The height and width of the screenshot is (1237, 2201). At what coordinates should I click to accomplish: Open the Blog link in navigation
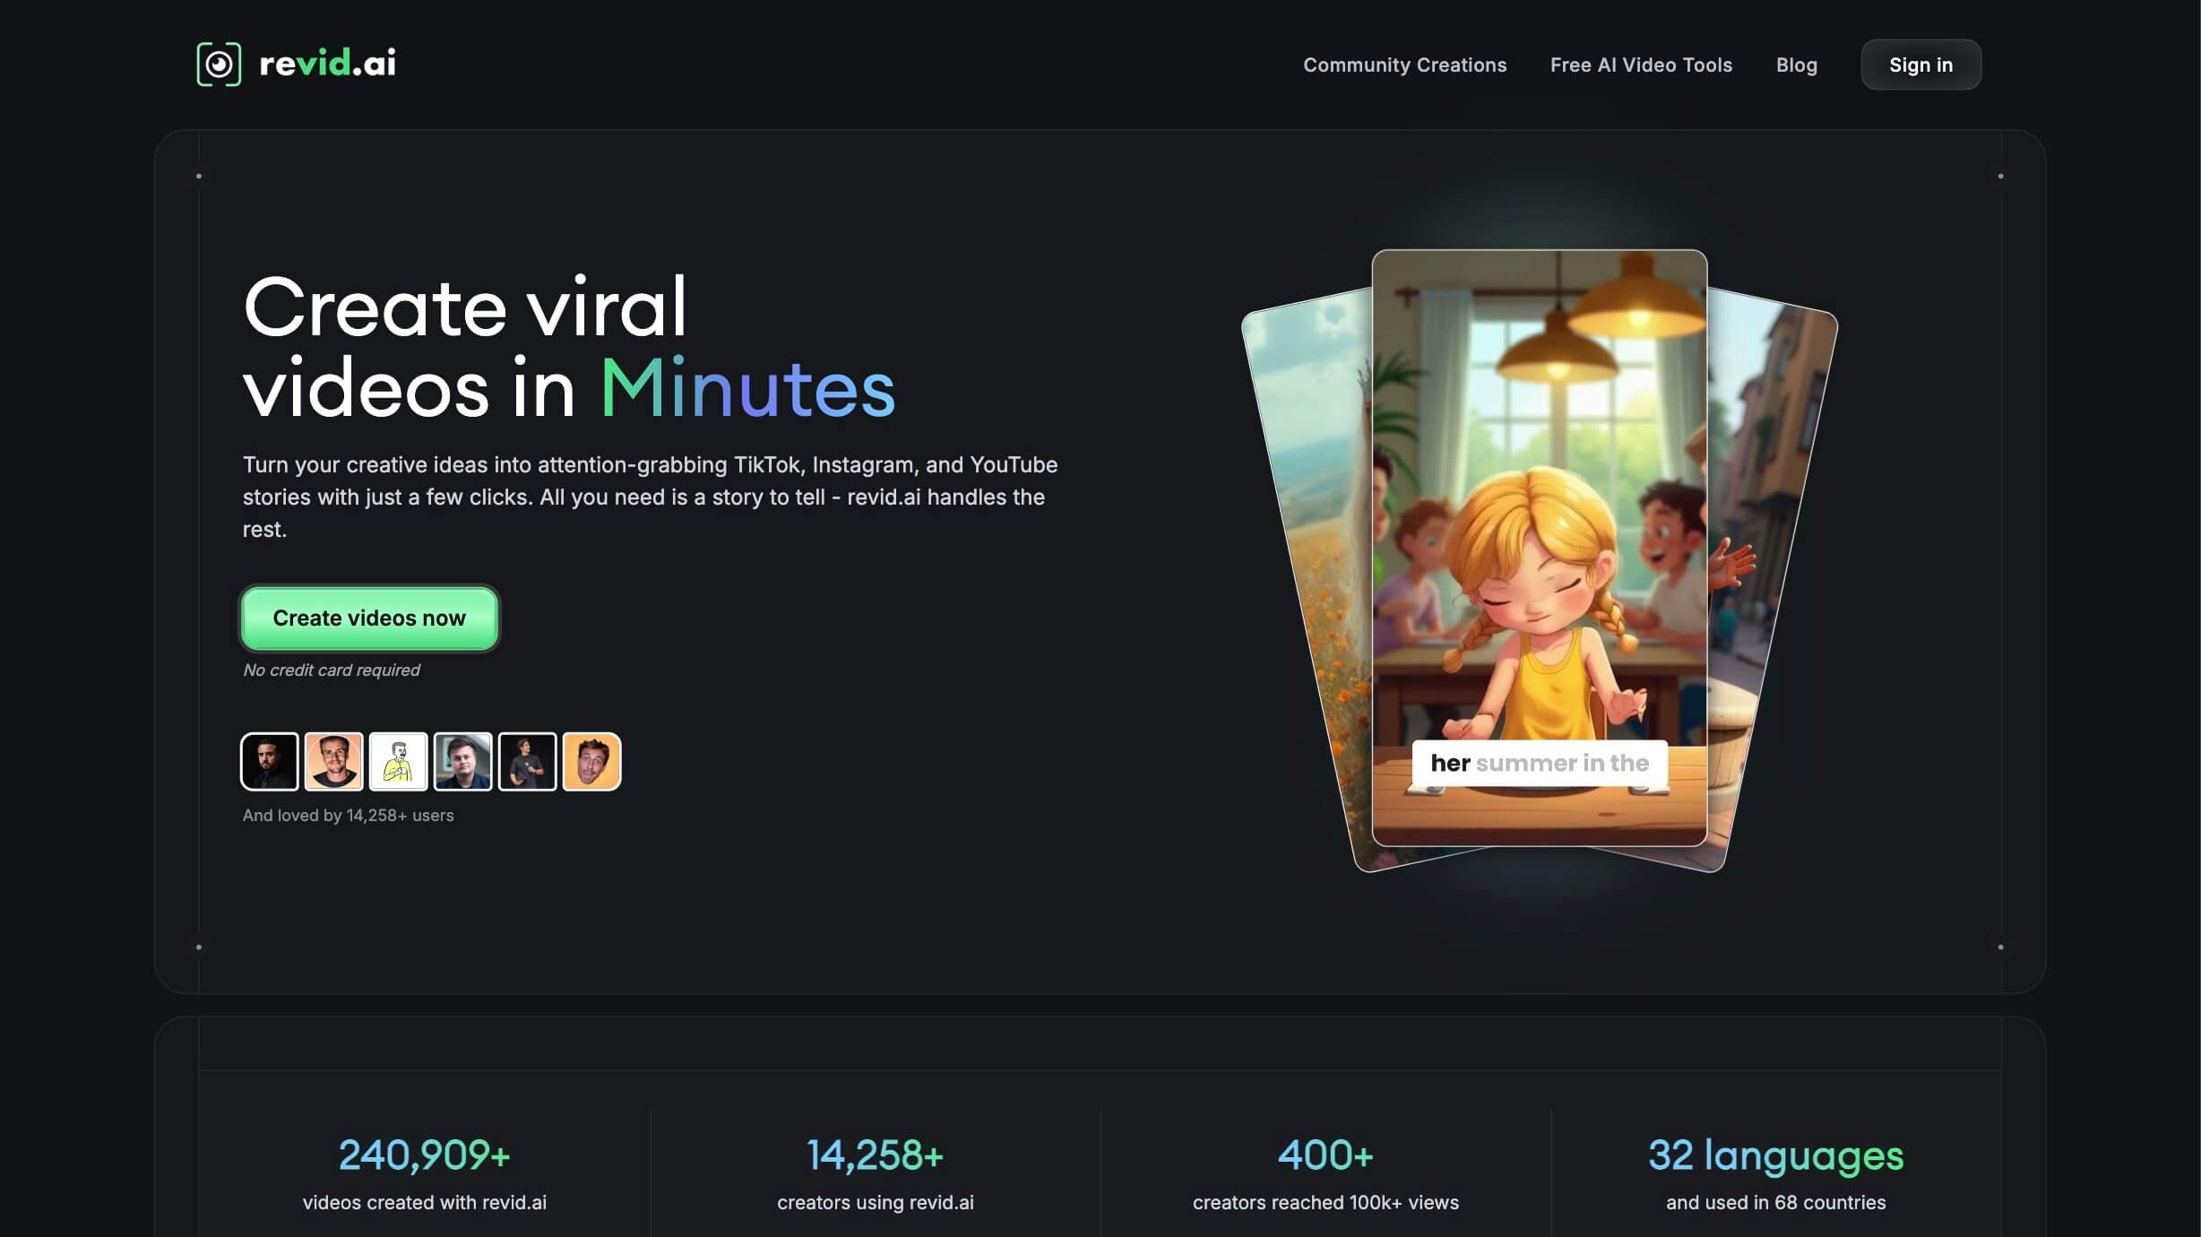[1796, 65]
